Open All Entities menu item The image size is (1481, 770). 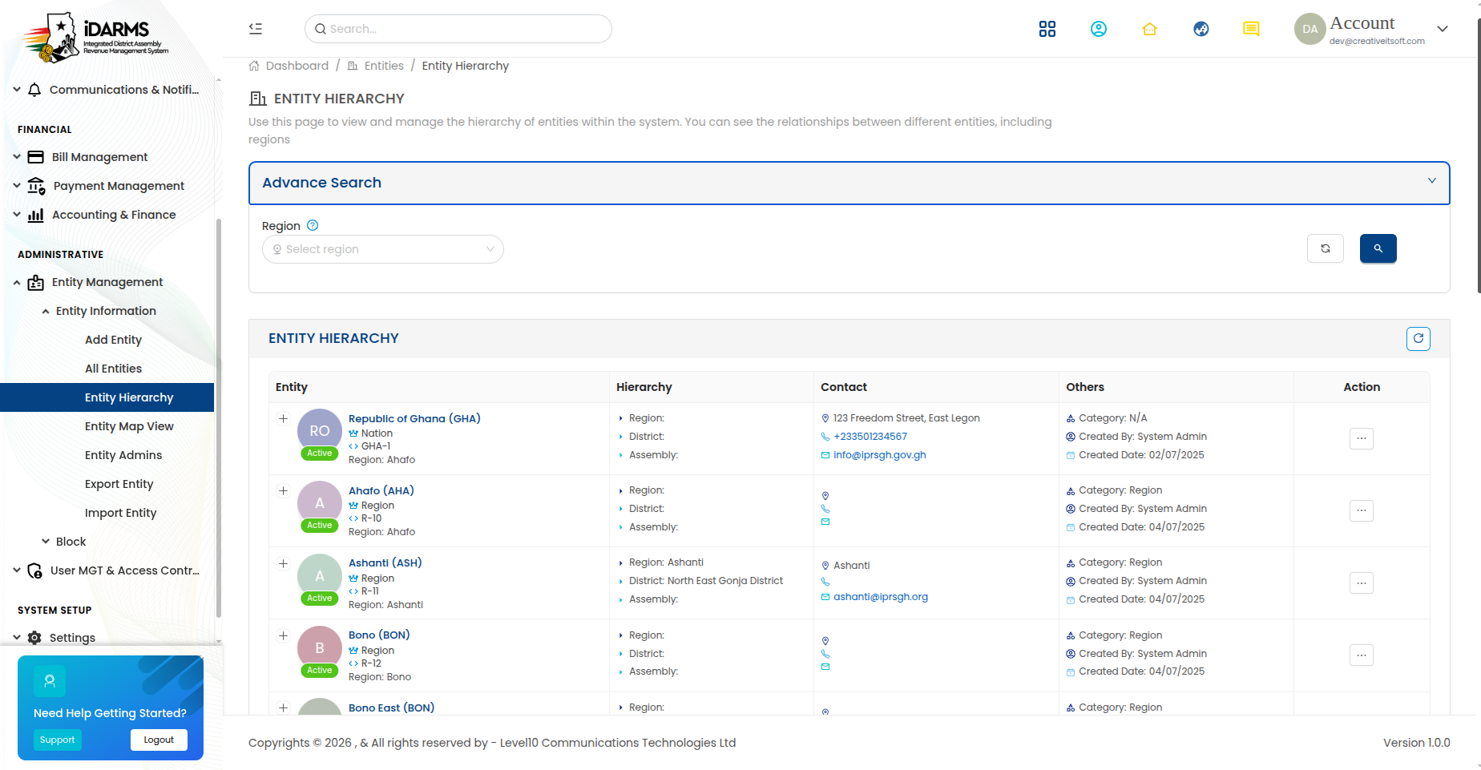pyautogui.click(x=113, y=369)
